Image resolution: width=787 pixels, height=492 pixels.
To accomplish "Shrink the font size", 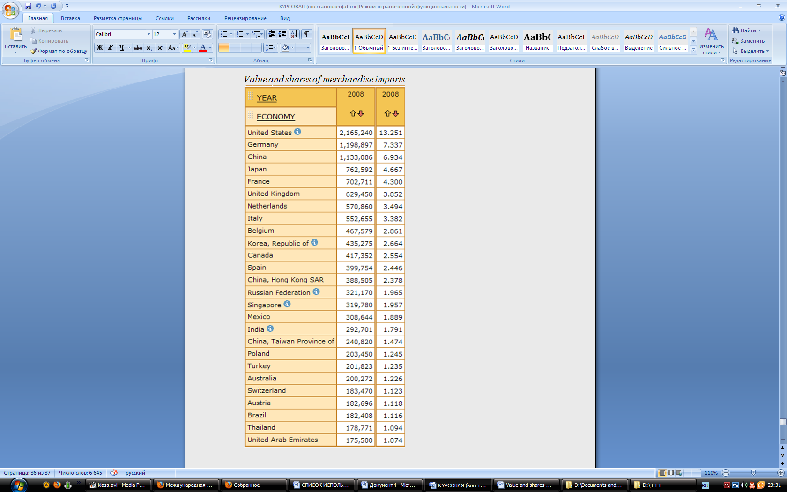I will pyautogui.click(x=195, y=34).
